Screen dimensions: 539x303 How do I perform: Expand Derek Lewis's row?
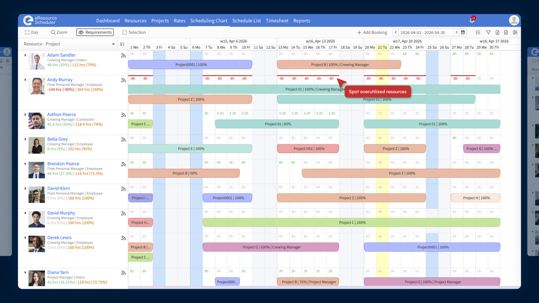coord(25,238)
